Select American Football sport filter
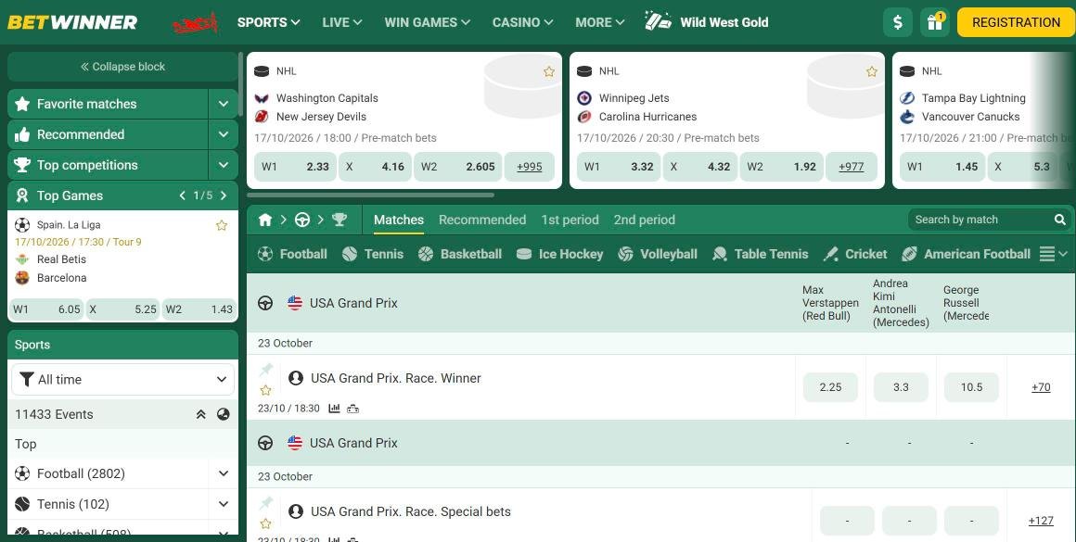 point(967,254)
